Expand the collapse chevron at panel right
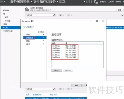The image size is (124, 99). click(122, 15)
